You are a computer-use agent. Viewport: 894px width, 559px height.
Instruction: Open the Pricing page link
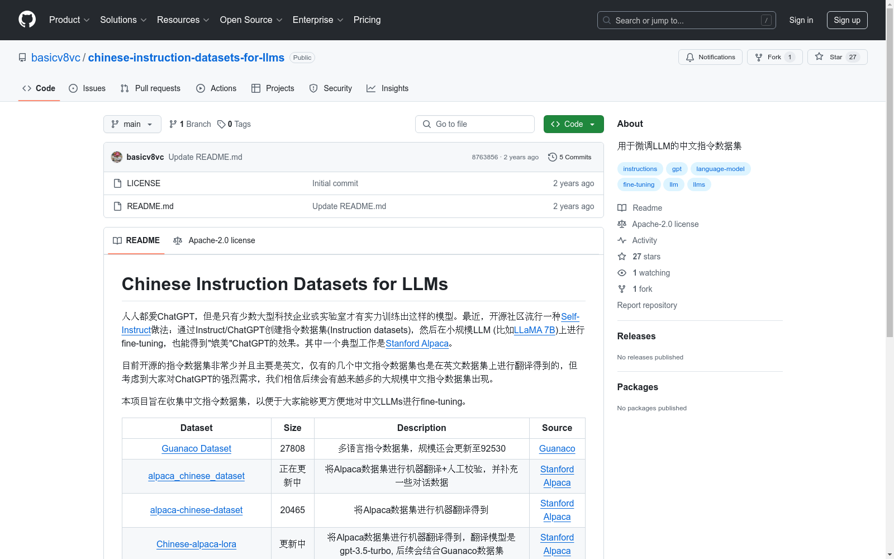[x=367, y=20]
